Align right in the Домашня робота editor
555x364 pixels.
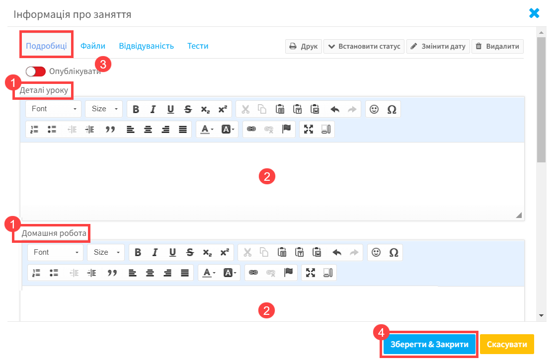pos(167,273)
